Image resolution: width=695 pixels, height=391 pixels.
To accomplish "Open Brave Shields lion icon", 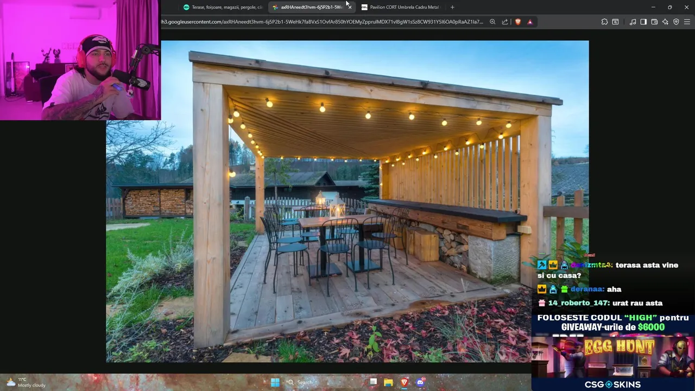I will pyautogui.click(x=517, y=22).
